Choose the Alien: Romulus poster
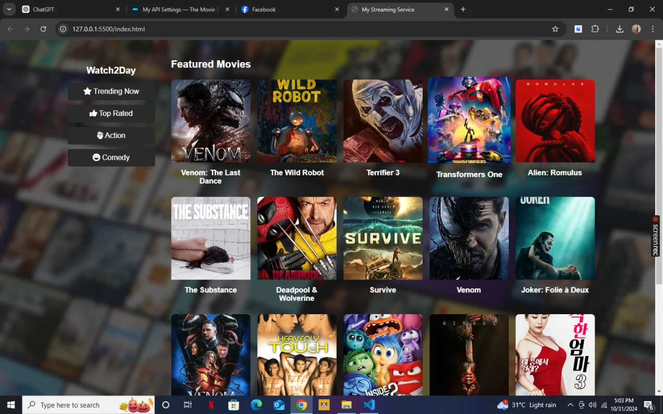 [555, 121]
